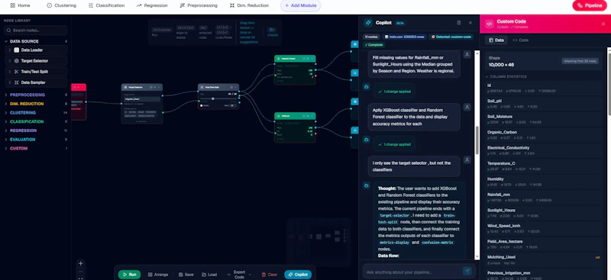Close the Custom Code panel

point(603,24)
